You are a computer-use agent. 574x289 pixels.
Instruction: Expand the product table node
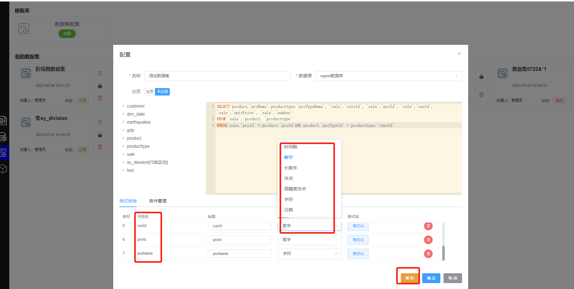[x=123, y=138]
